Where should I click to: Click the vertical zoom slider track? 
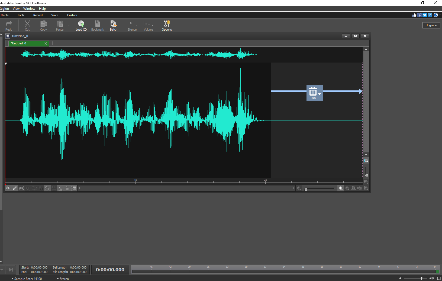pyautogui.click(x=366, y=171)
